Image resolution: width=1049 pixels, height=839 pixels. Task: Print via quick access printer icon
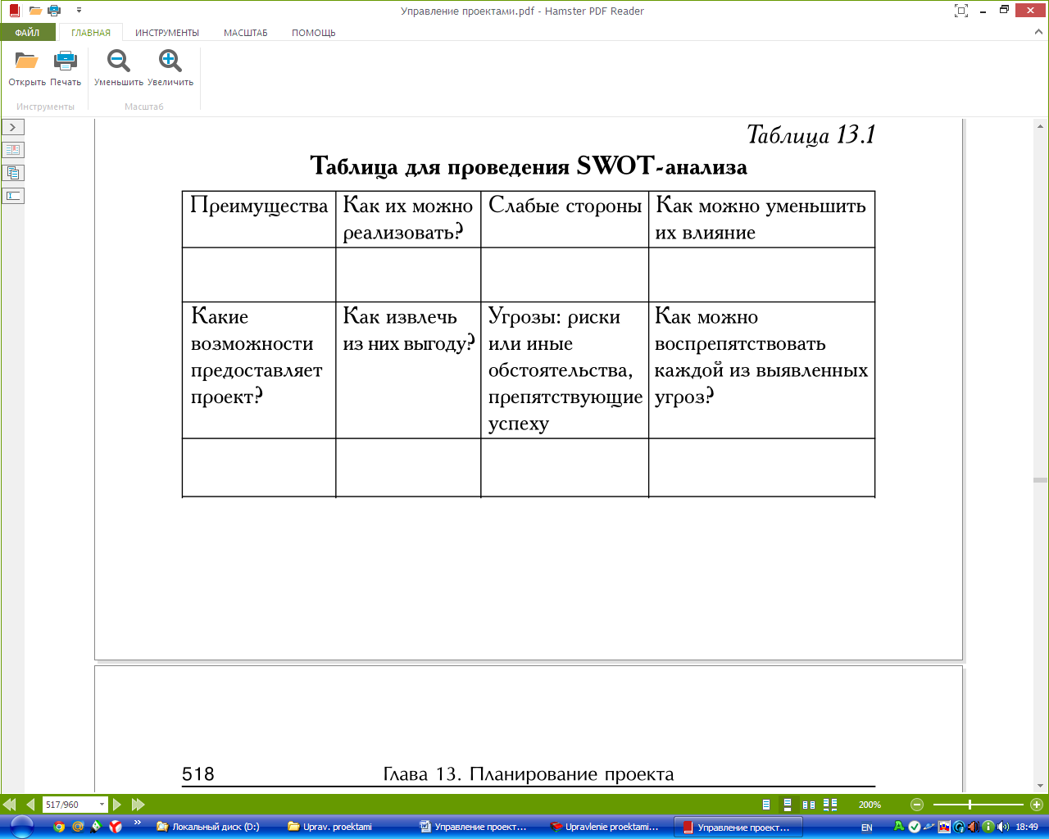[54, 11]
